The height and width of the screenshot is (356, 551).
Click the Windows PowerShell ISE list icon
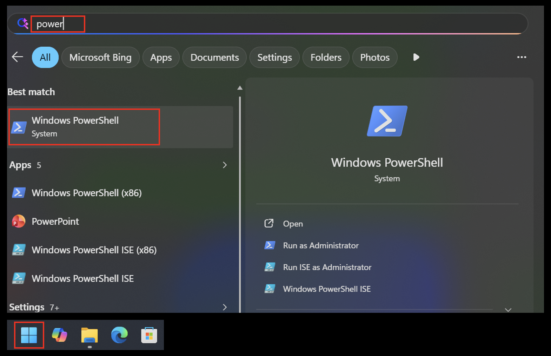[x=19, y=278]
